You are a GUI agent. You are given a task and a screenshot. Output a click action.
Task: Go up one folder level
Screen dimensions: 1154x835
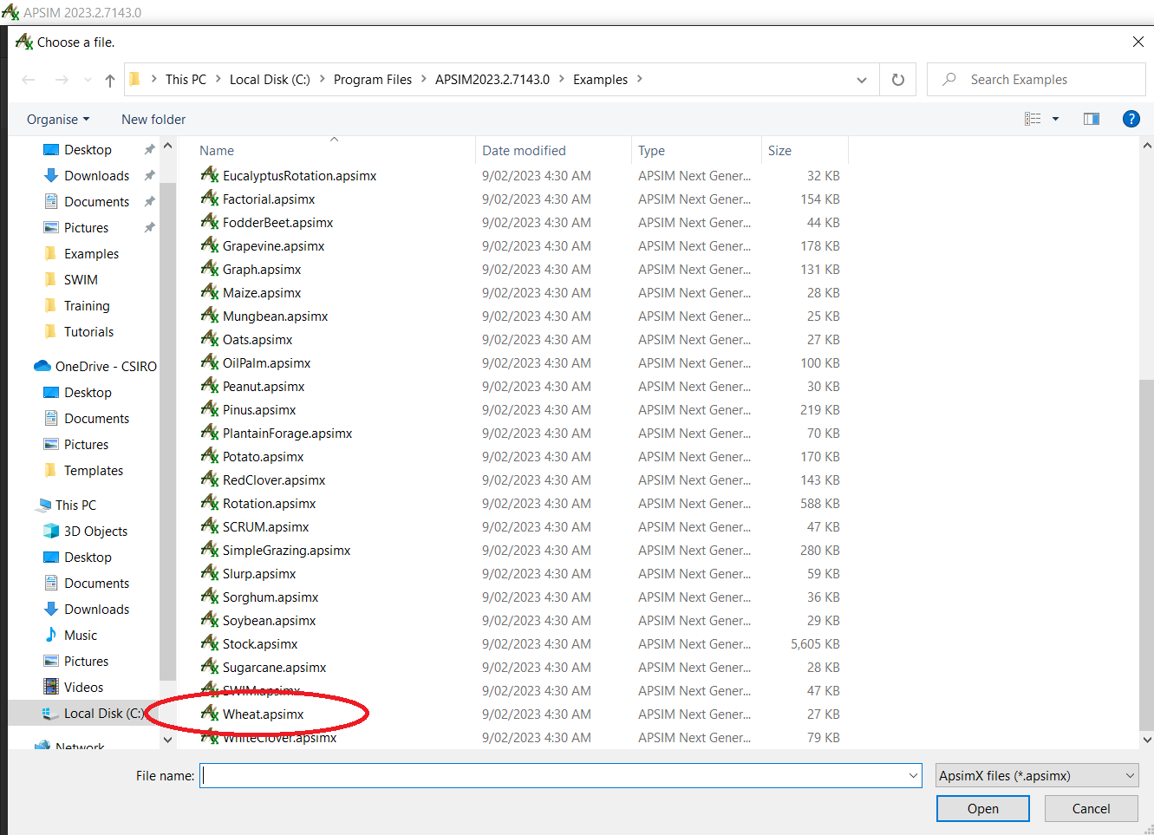pyautogui.click(x=110, y=80)
